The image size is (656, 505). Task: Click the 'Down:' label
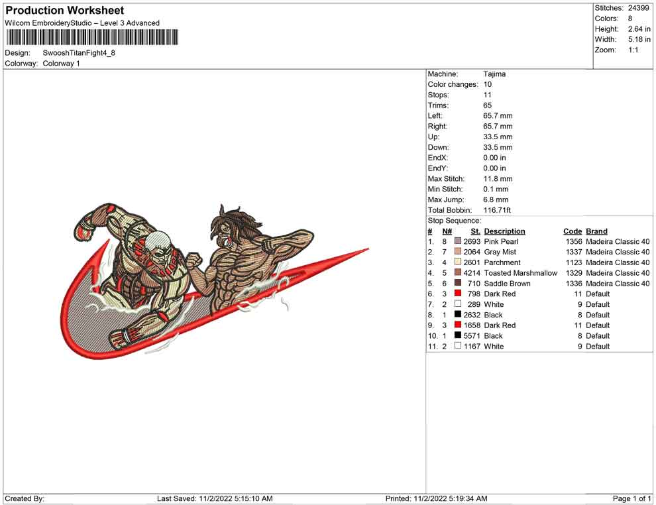pos(438,147)
